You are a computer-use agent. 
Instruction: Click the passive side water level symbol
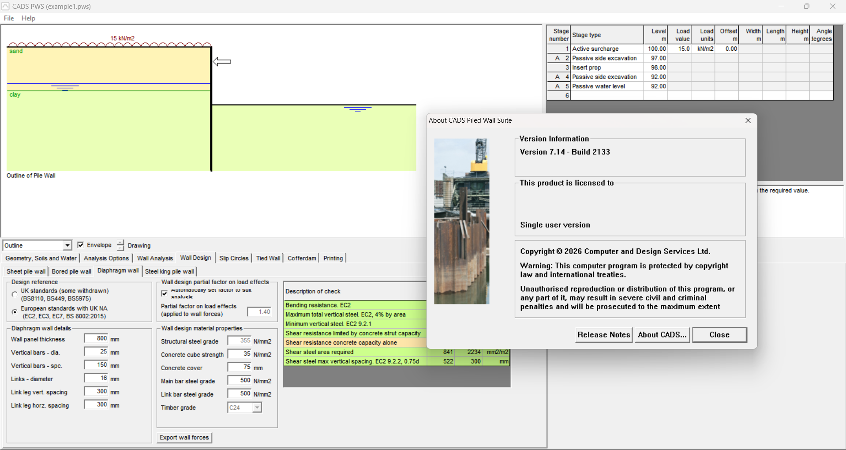pos(358,109)
